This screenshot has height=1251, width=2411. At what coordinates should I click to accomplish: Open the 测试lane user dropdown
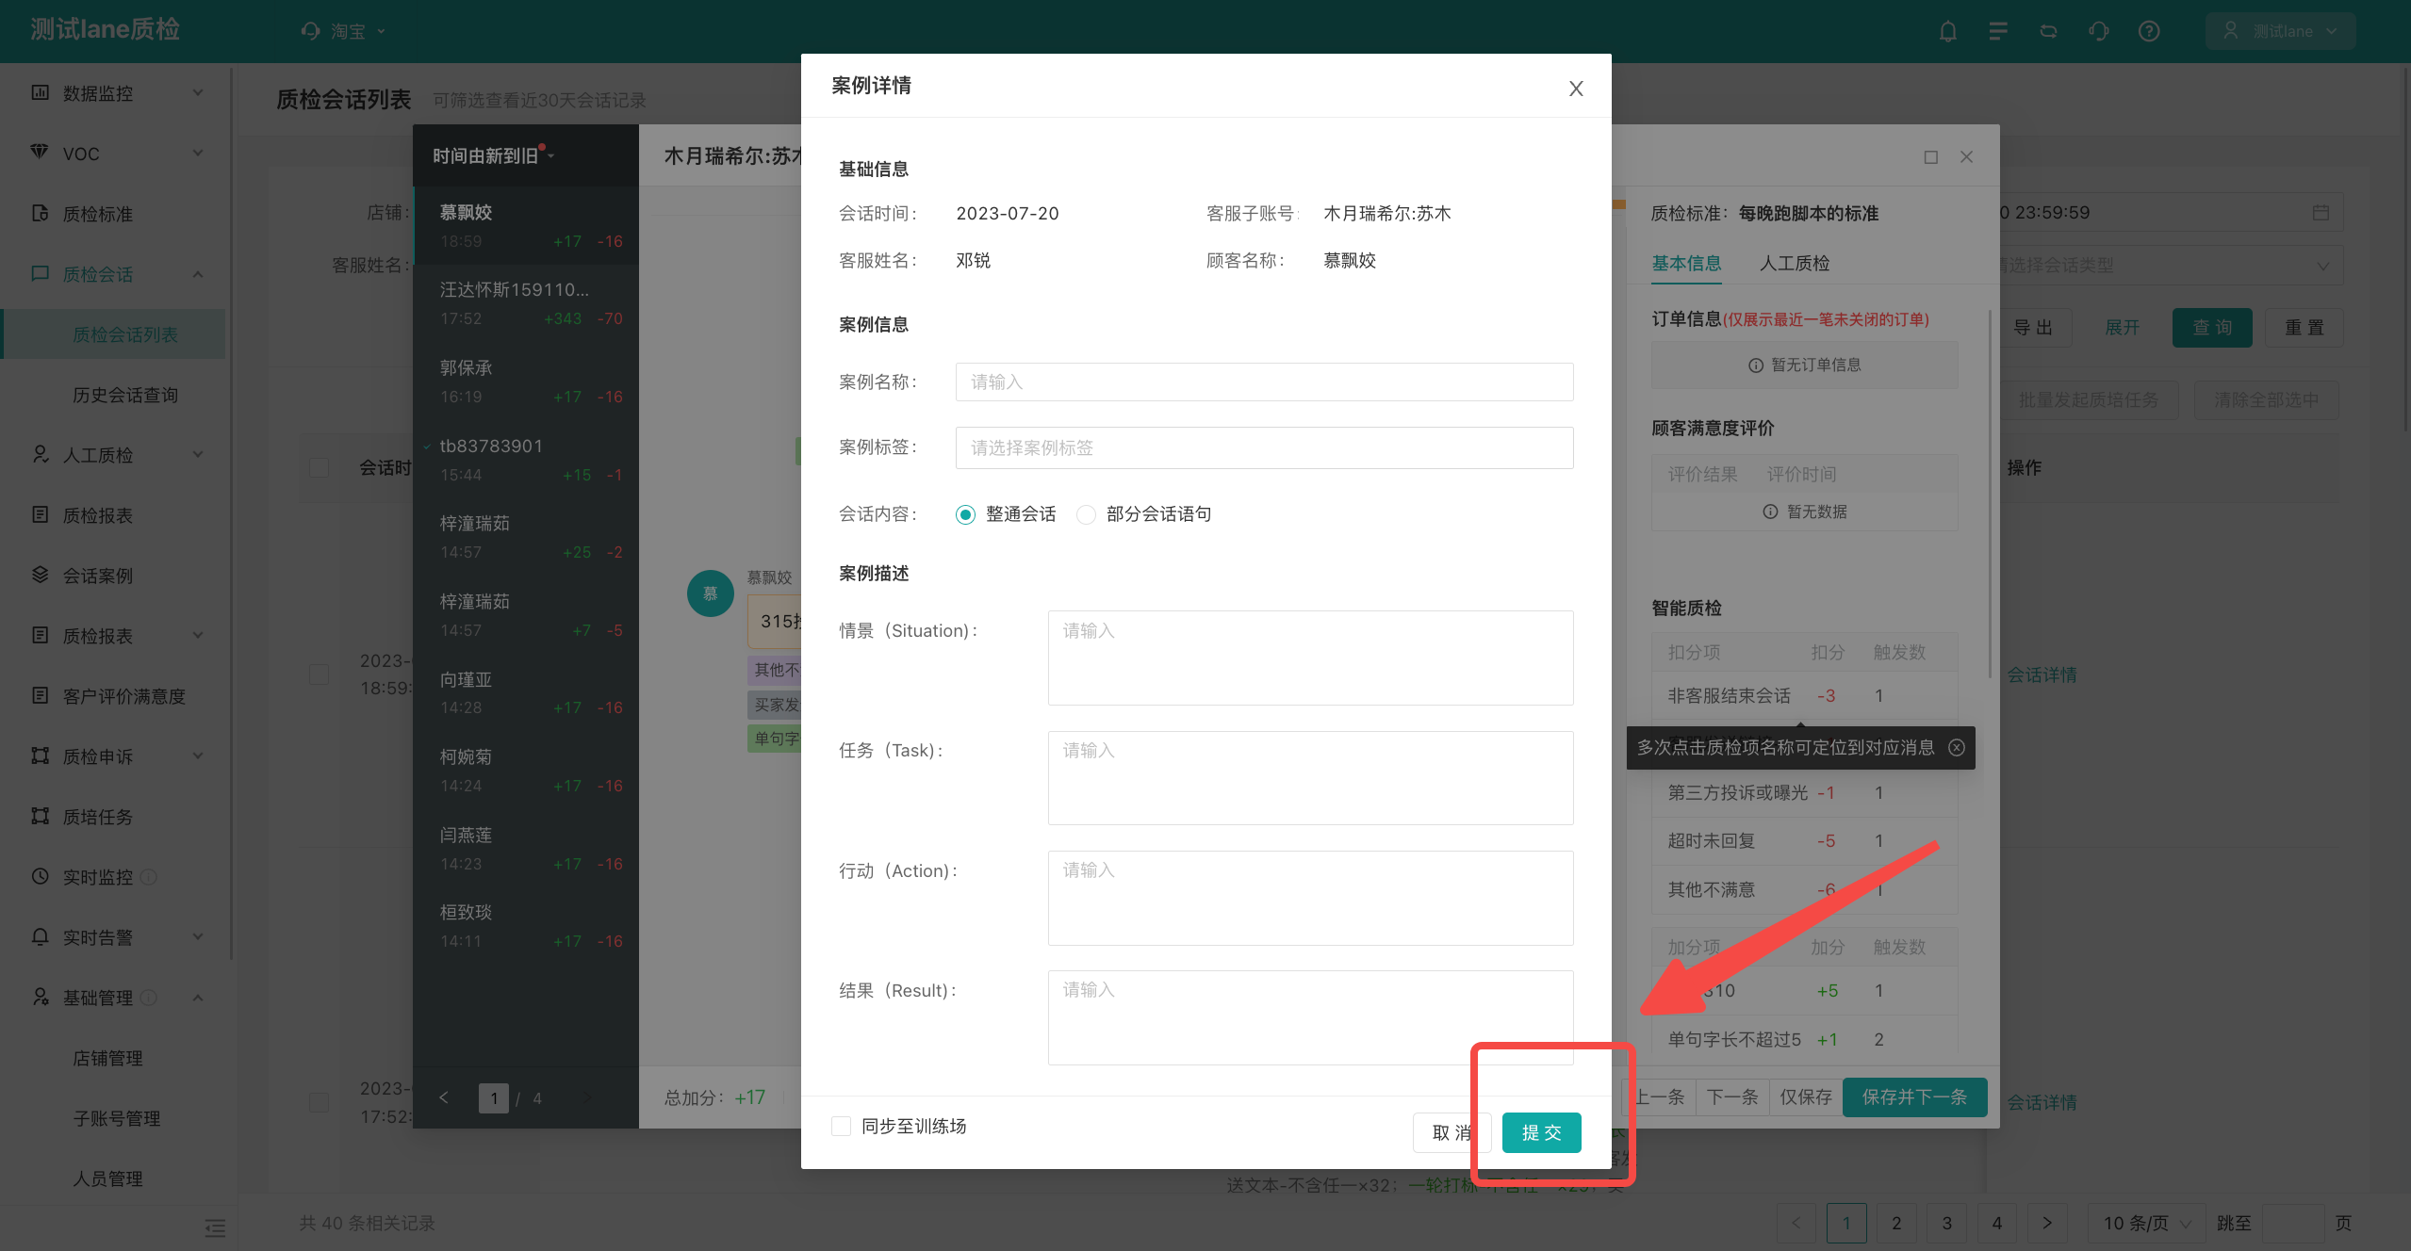pyautogui.click(x=2280, y=31)
